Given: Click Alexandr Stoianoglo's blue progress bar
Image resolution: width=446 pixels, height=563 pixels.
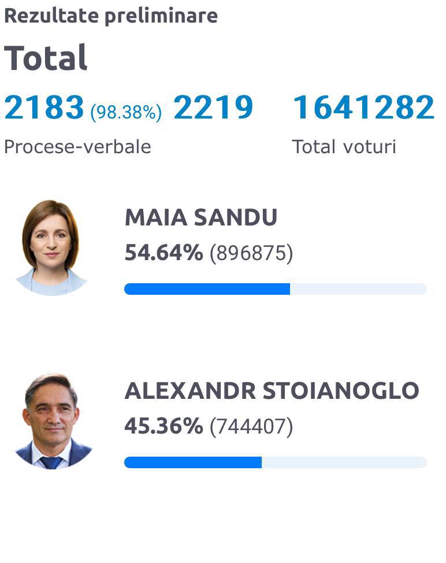Looking at the screenshot, I should (x=193, y=462).
